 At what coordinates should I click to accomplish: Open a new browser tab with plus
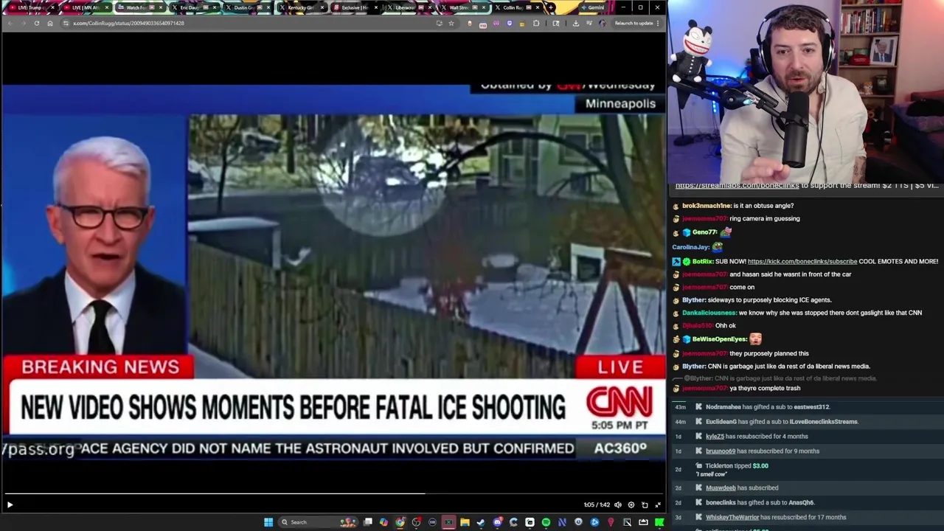click(x=551, y=7)
